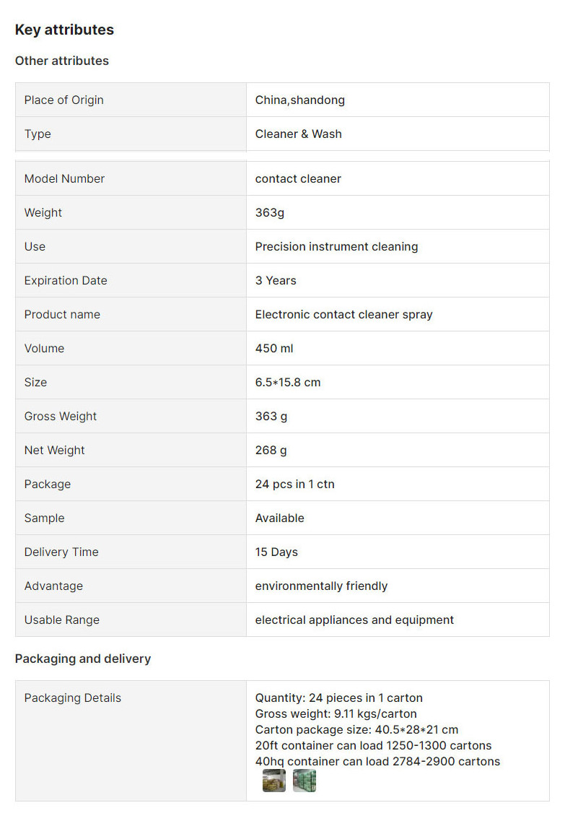Image resolution: width=565 pixels, height=821 pixels.
Task: Select the China,shandong origin value
Action: coord(299,100)
